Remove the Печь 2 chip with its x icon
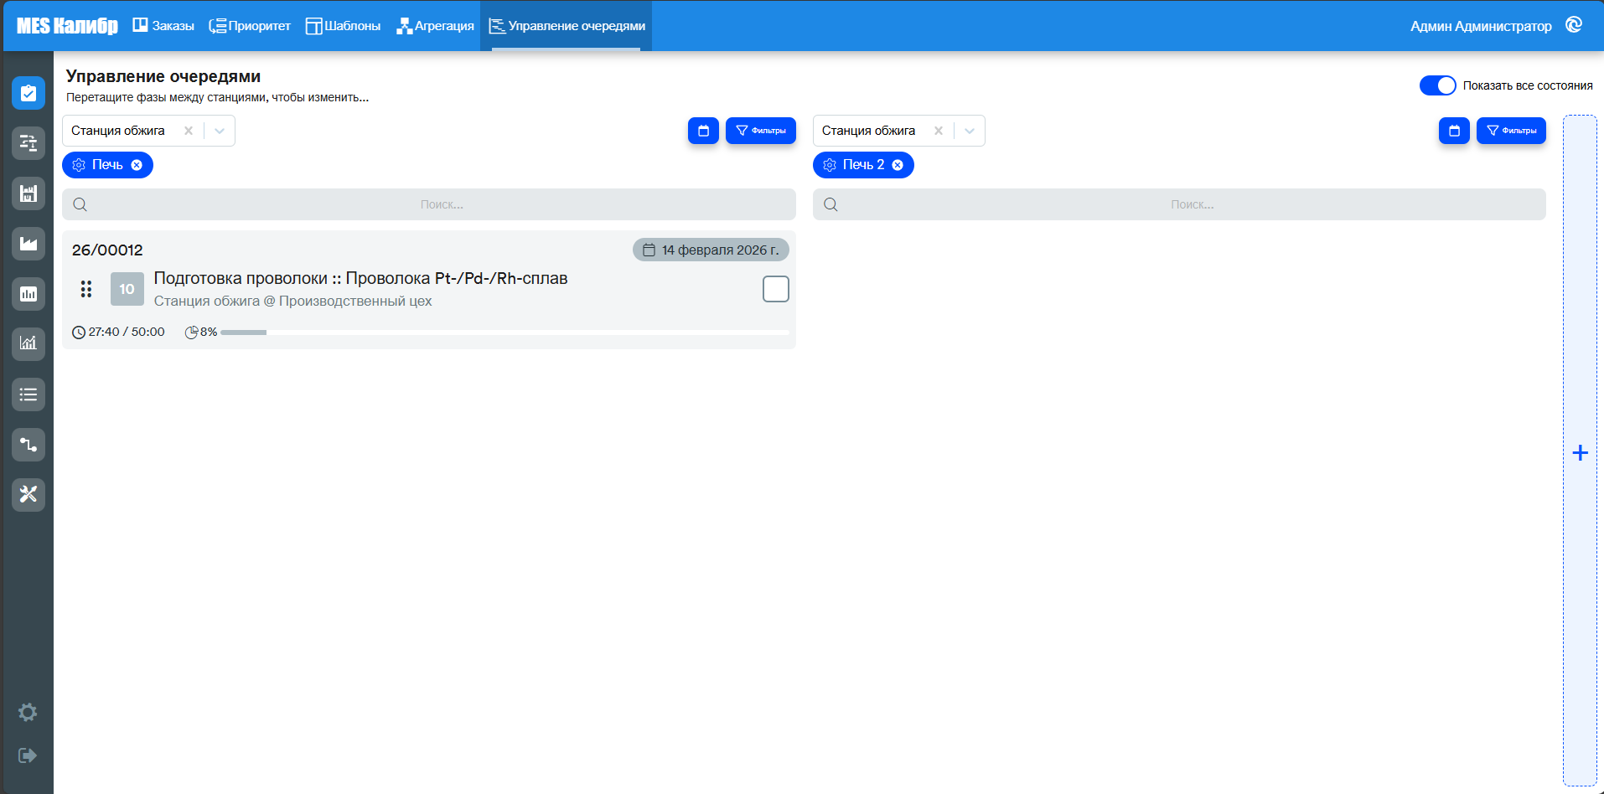Viewport: 1604px width, 794px height. (x=898, y=165)
